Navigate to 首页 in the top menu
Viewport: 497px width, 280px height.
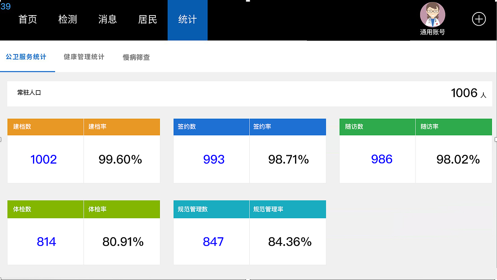click(28, 19)
